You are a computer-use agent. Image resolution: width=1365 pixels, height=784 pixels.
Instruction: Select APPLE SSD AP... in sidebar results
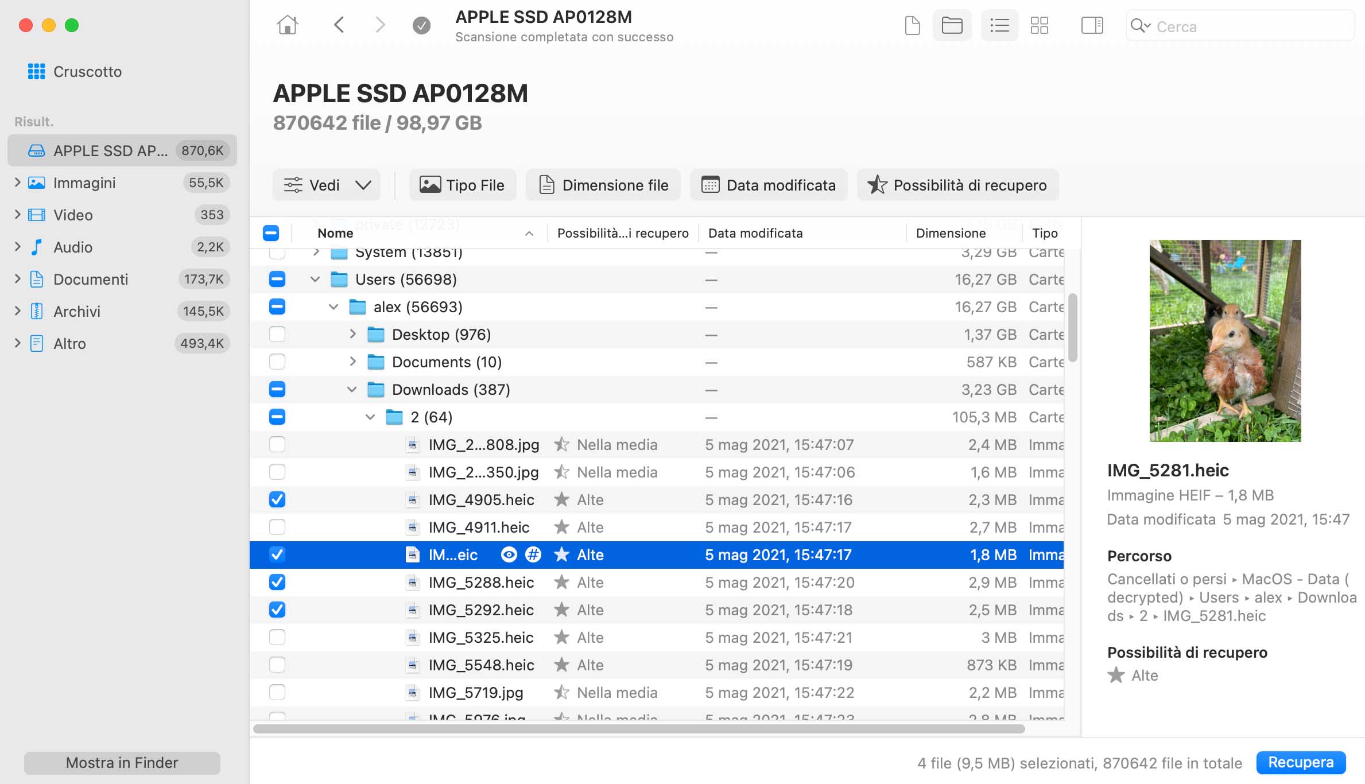click(x=122, y=150)
